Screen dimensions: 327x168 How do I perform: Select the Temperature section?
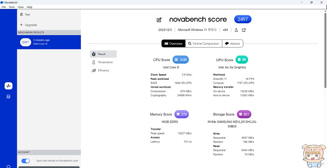103,62
